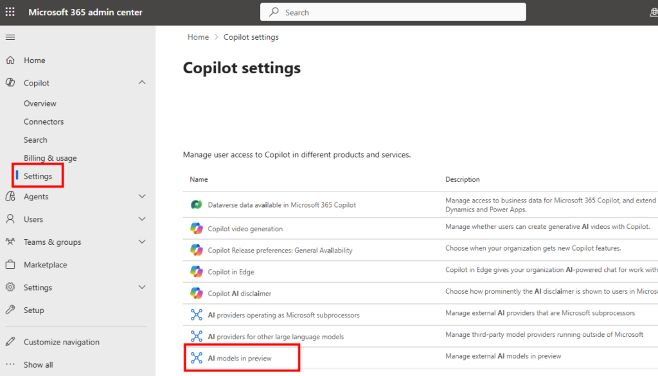Click the Home house icon in sidebar

(10, 60)
